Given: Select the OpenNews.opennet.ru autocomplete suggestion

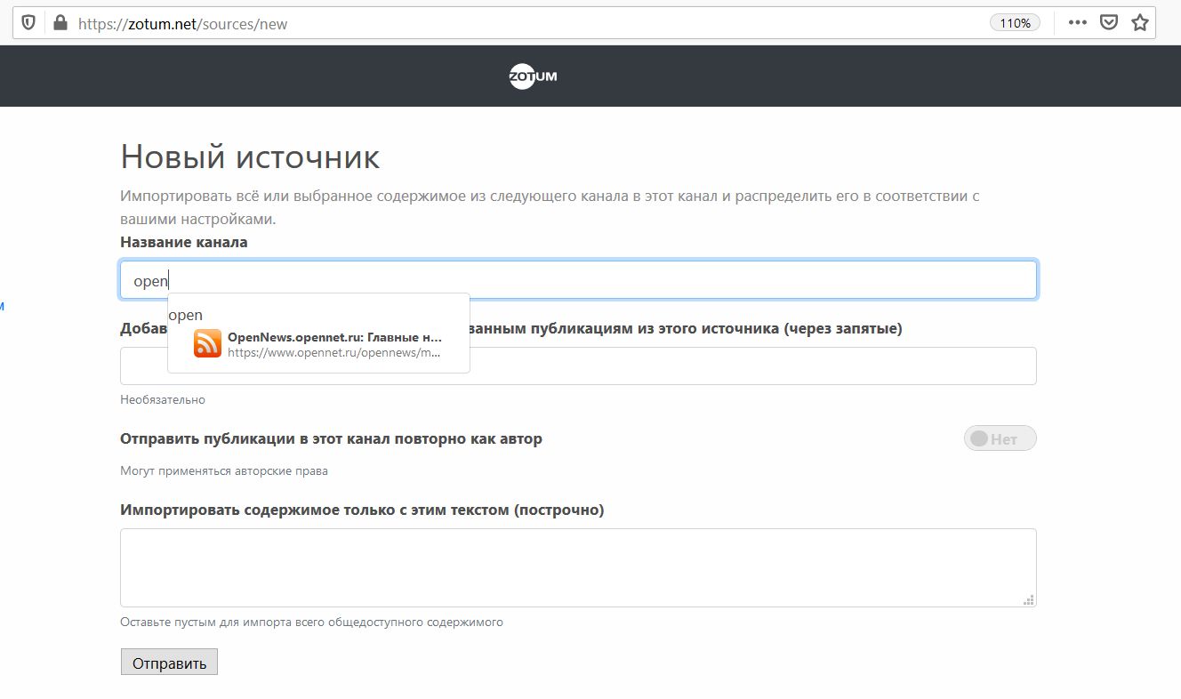Looking at the screenshot, I should [x=333, y=344].
